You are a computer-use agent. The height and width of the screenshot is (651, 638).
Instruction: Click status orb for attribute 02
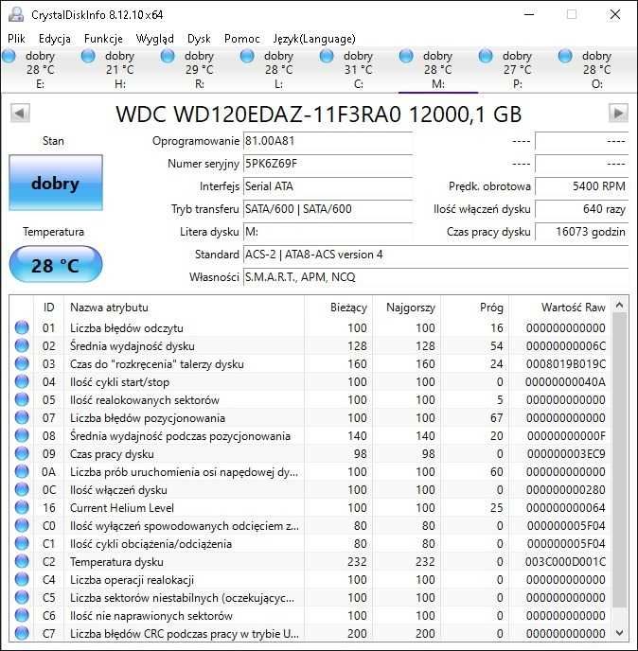(22, 345)
